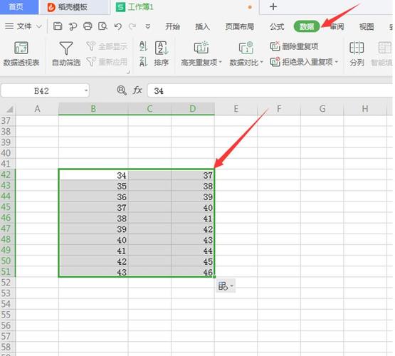Screen dimensions: 395x356
Task: Click the Print icon in quick toolbar
Action: pos(88,26)
